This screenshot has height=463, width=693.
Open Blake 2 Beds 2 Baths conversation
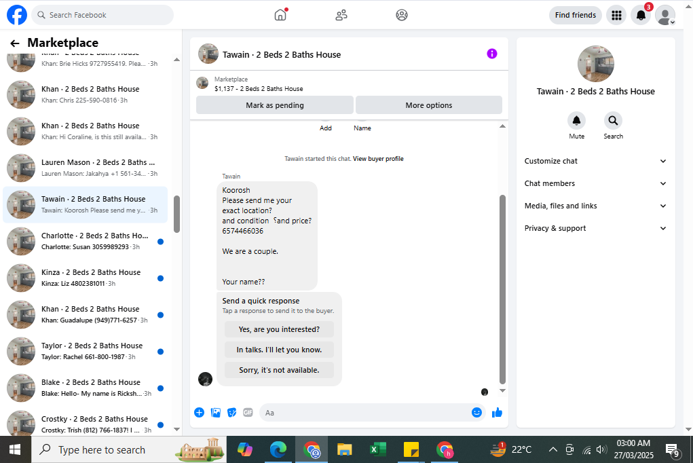tap(86, 388)
